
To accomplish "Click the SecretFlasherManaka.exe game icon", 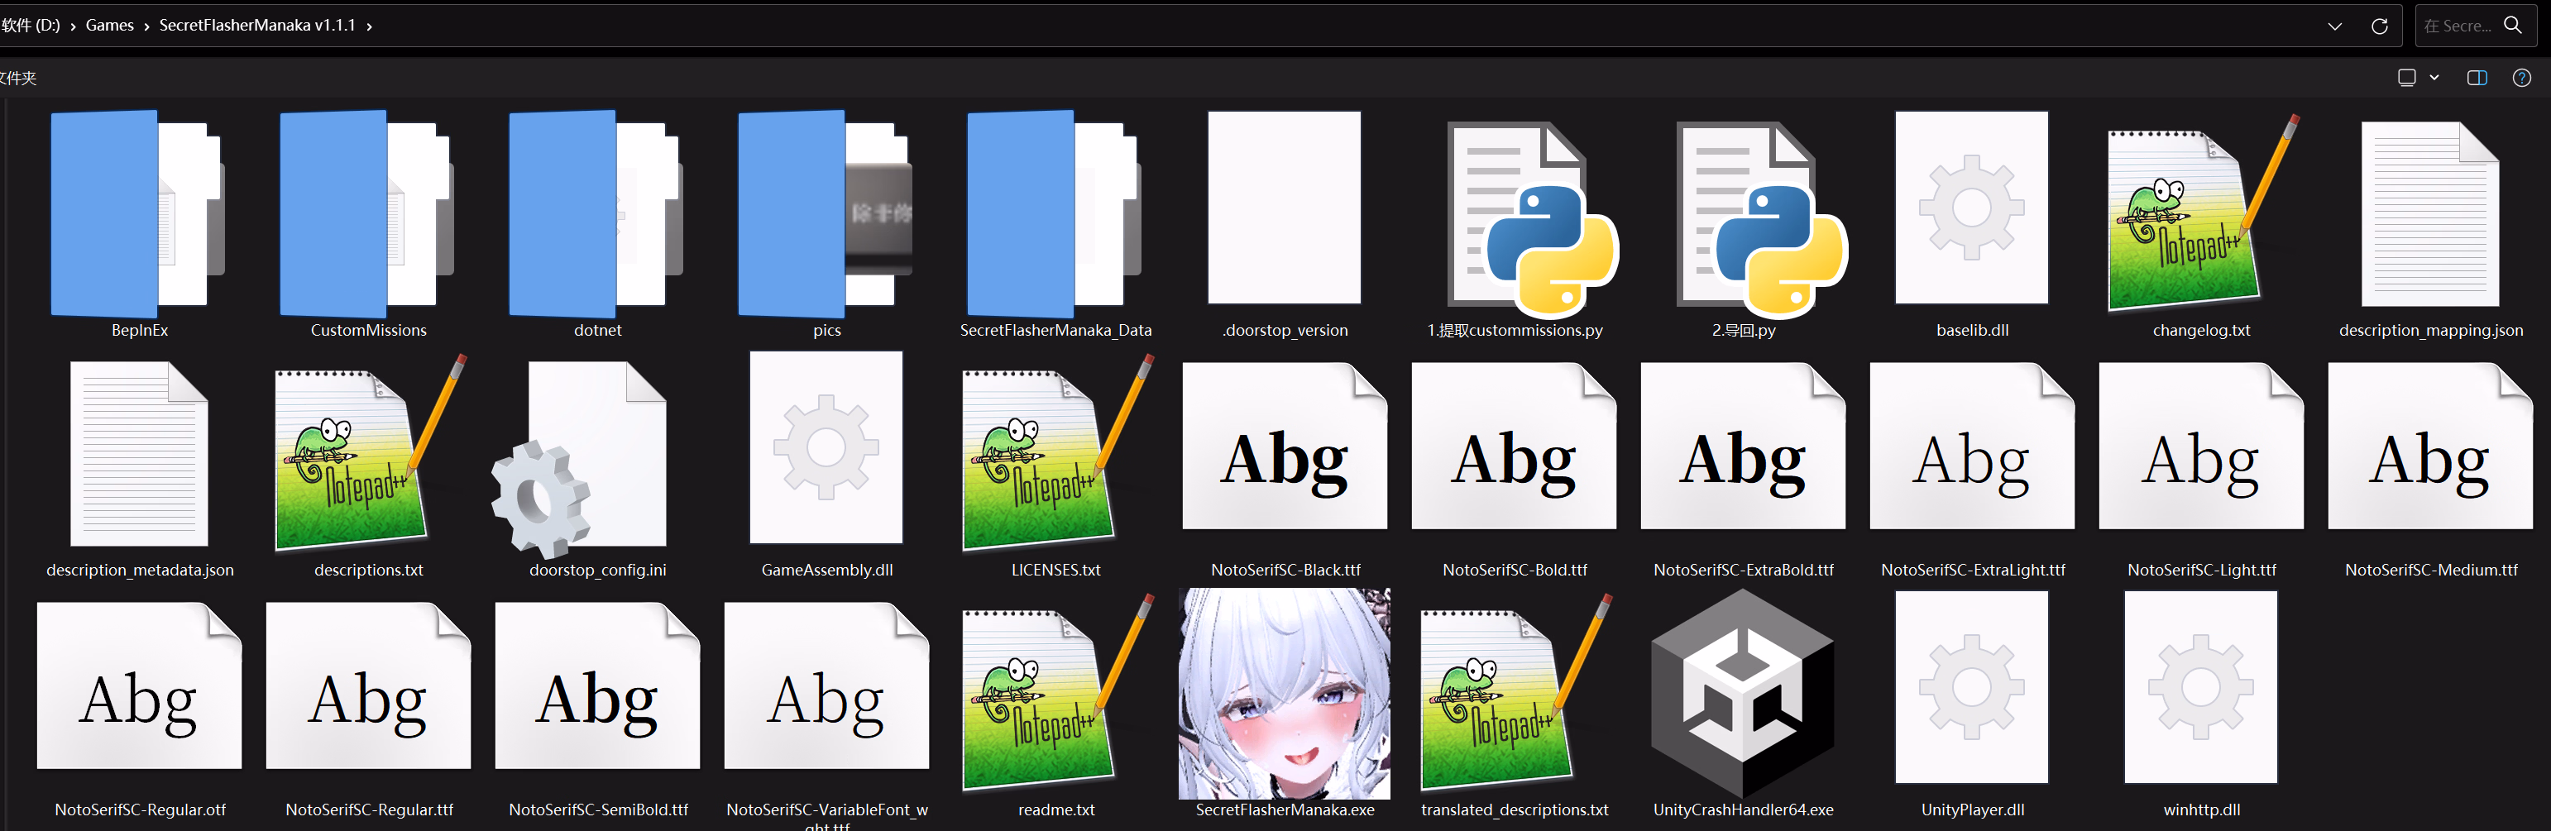I will coord(1284,693).
